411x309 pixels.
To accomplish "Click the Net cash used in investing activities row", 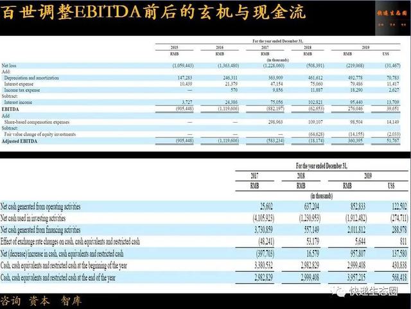I will point(204,218).
